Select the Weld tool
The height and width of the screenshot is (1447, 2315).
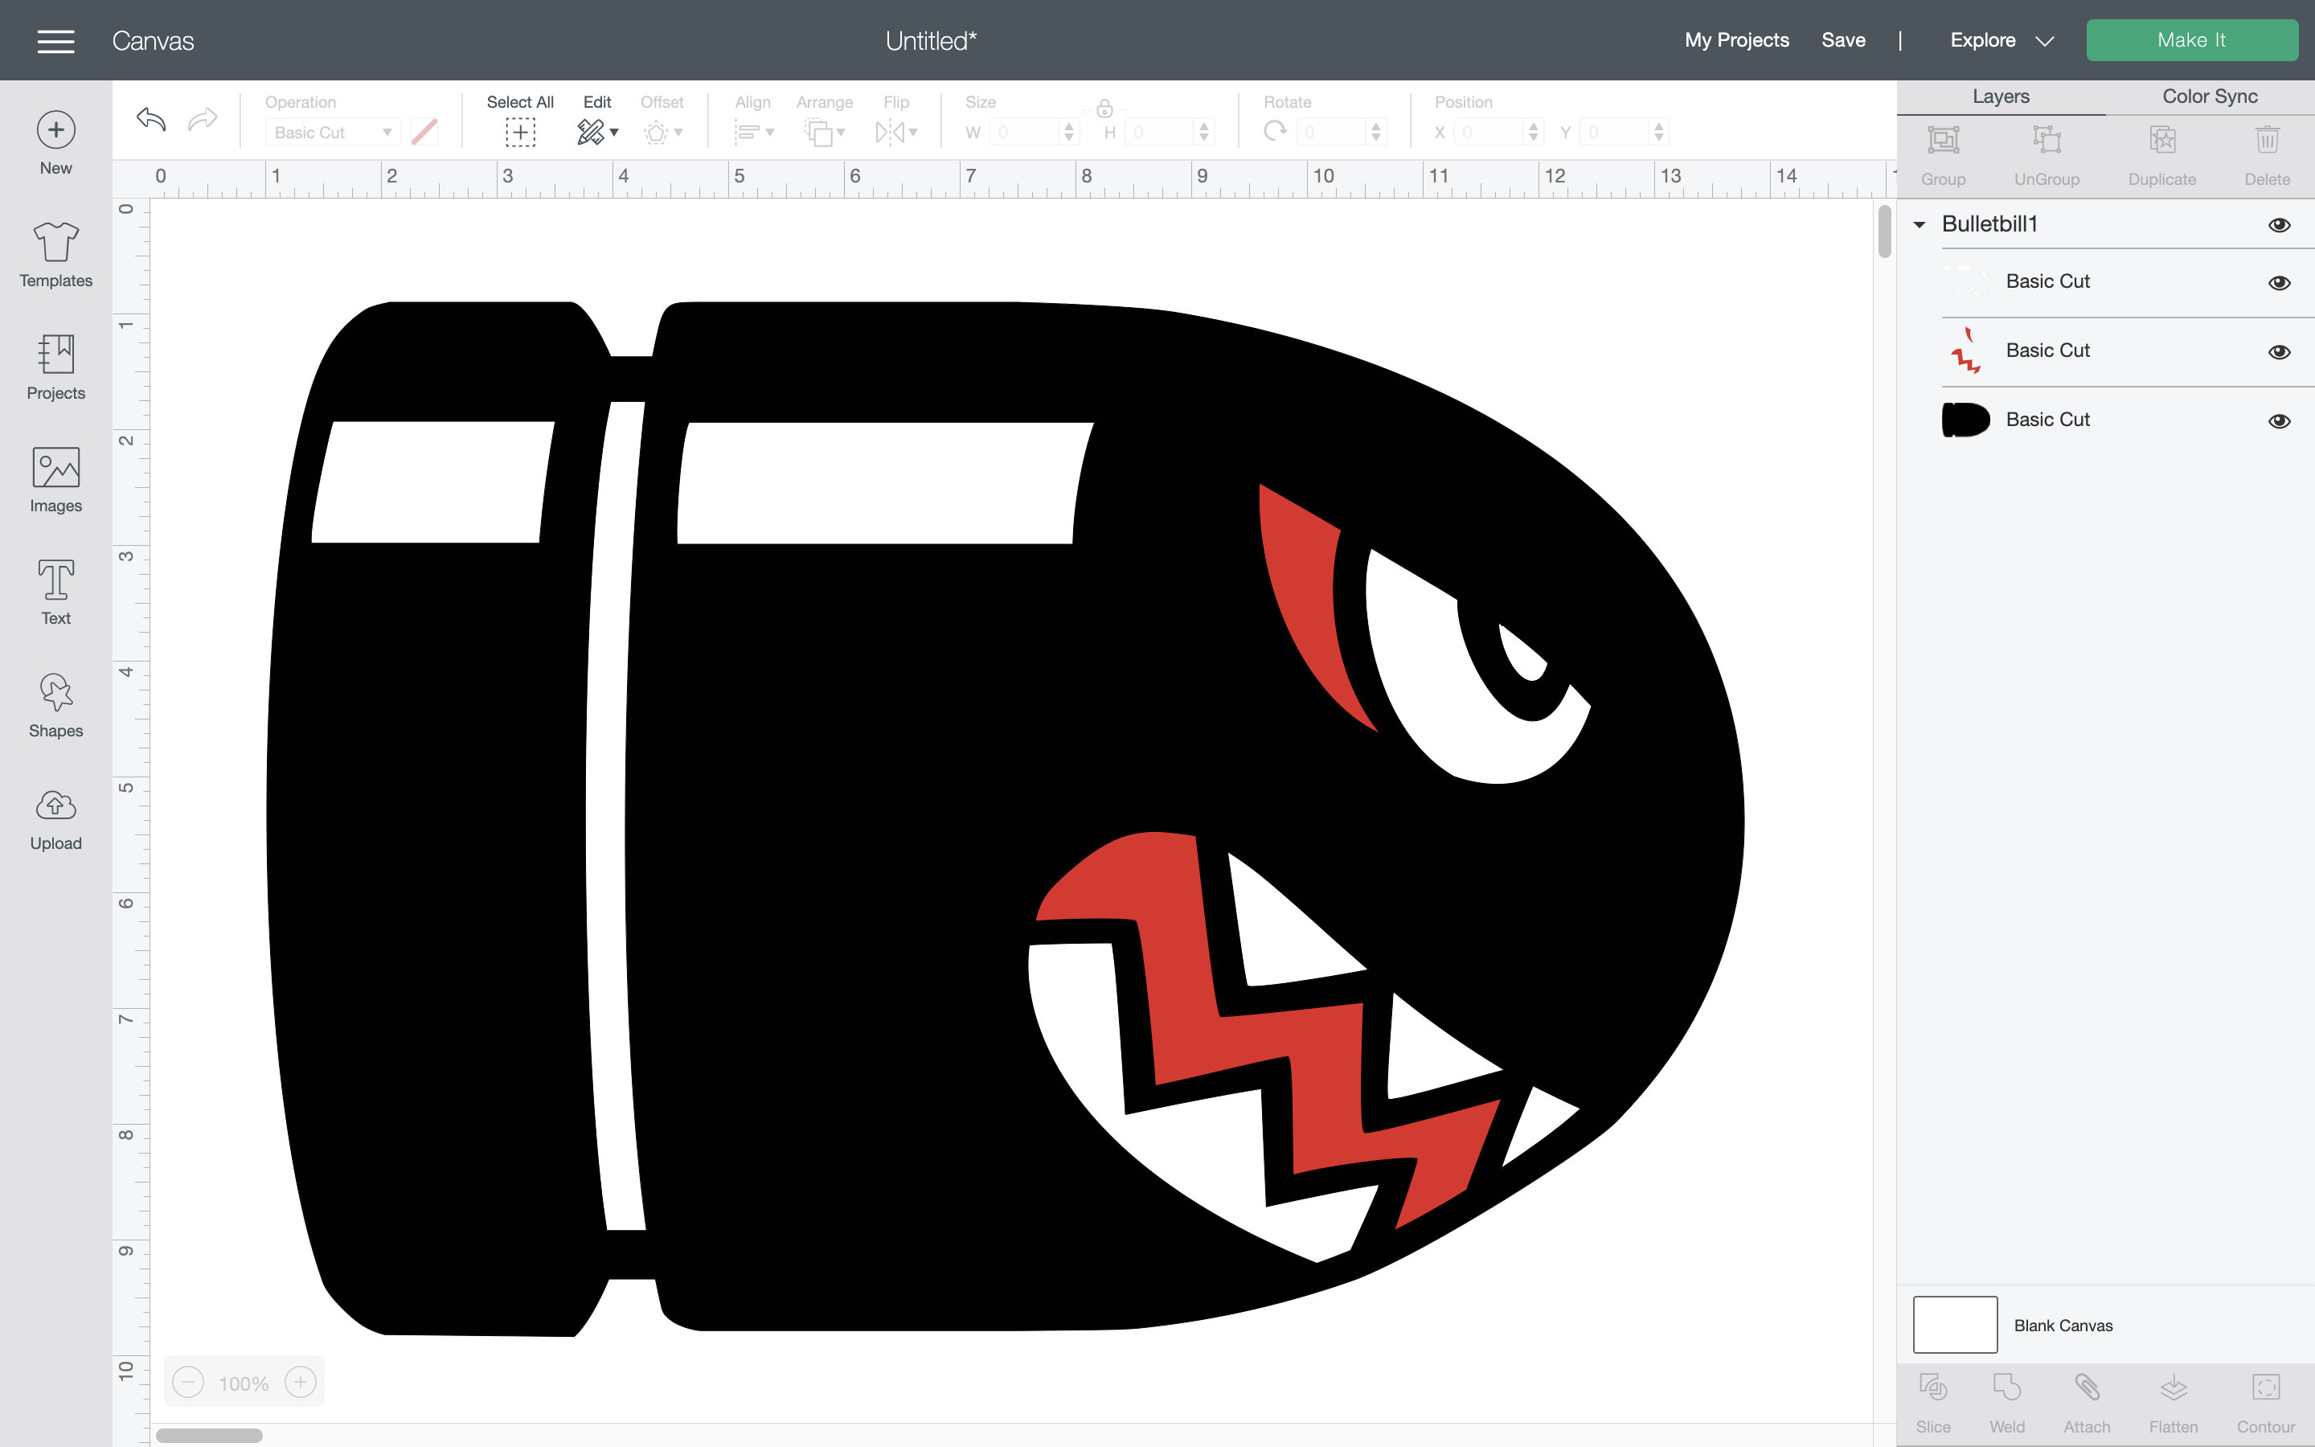(x=2008, y=1398)
